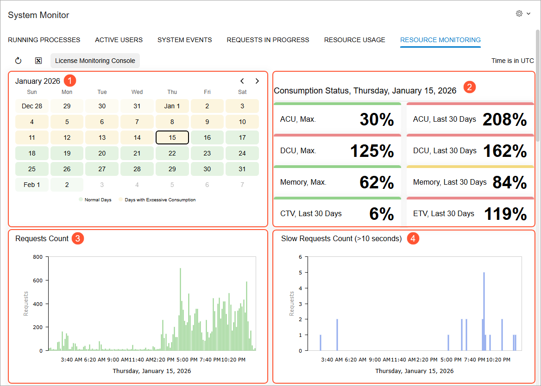Click the ACU, Last 30 Days tile

click(x=470, y=118)
